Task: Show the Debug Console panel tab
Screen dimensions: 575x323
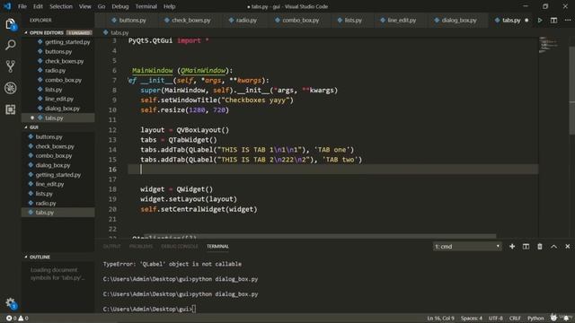Action: point(180,247)
